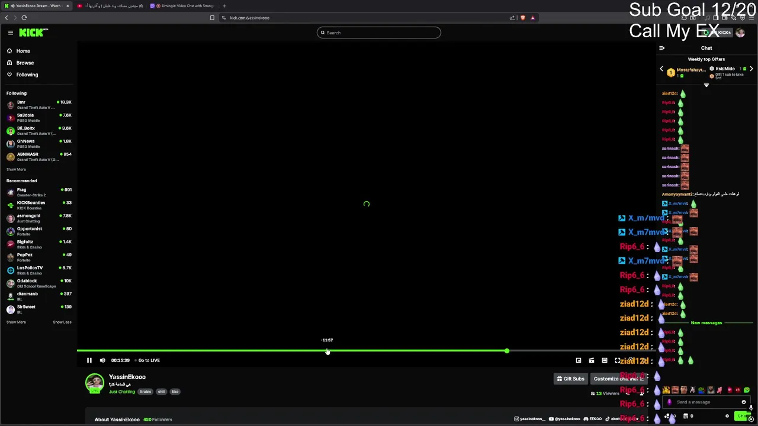Open Opportunist recommended channel

click(38, 231)
